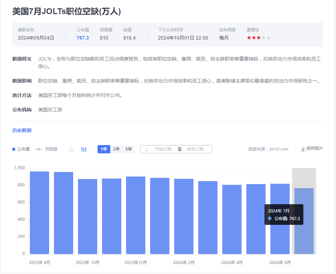Click the third red importance star
The width and height of the screenshot is (336, 274).
coord(259,38)
